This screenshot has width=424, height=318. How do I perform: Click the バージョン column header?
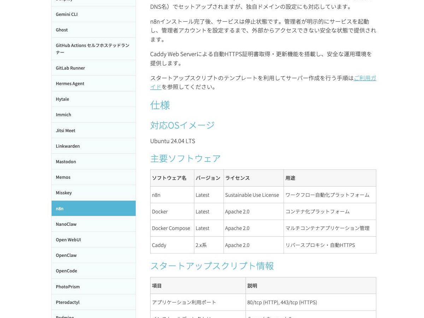pyautogui.click(x=209, y=178)
